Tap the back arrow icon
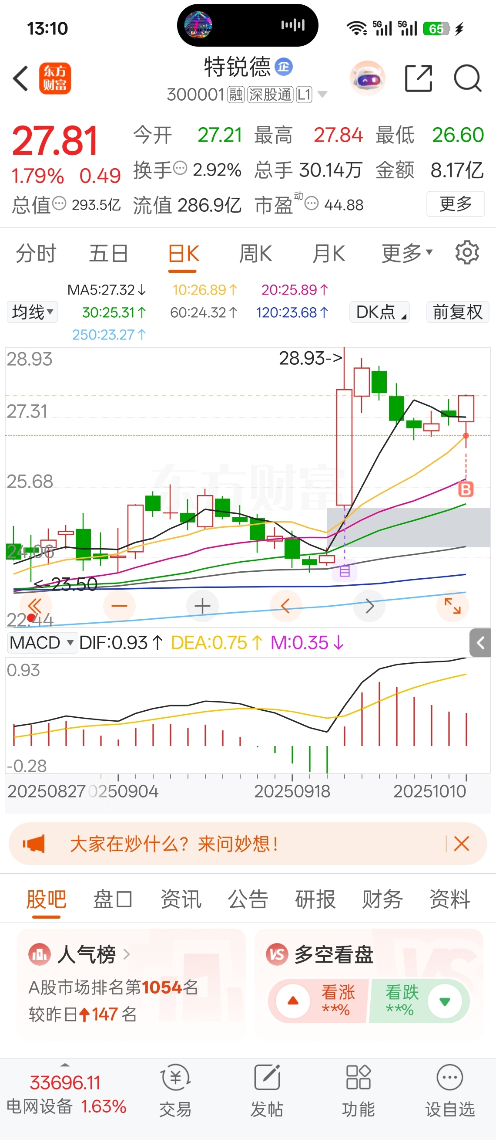This screenshot has height=1140, width=496. coord(20,79)
